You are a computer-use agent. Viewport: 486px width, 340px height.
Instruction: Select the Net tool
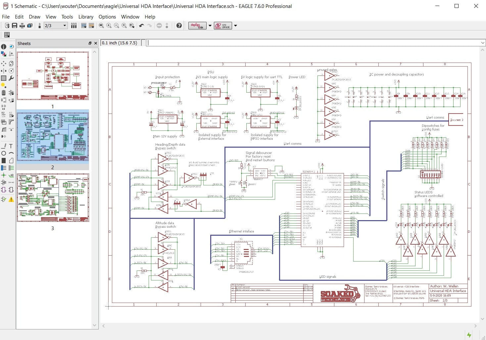[x=11, y=168]
